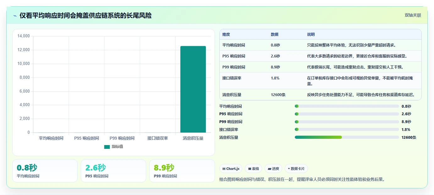The height and width of the screenshot is (195, 434).
Task: Click the 8.9秒 value in the table
Action: (x=275, y=67)
